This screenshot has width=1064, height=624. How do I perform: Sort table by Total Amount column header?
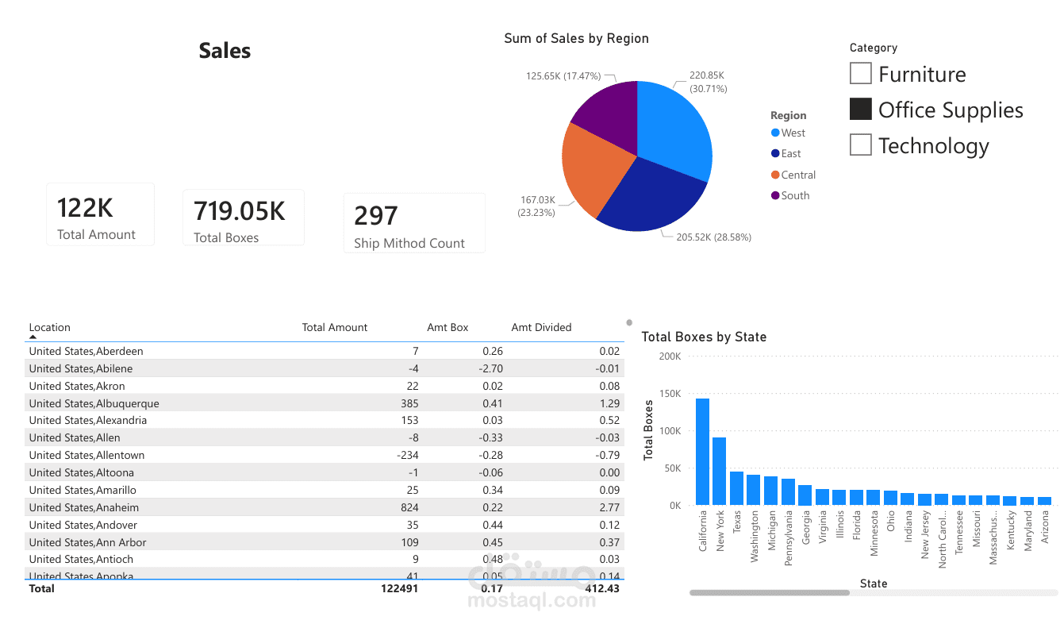pos(335,327)
